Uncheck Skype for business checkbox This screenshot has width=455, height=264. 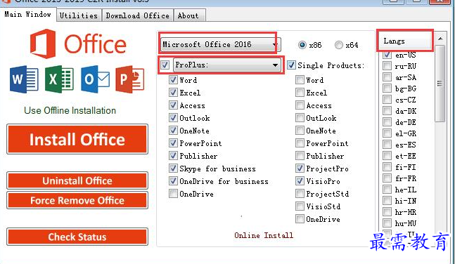(x=173, y=168)
